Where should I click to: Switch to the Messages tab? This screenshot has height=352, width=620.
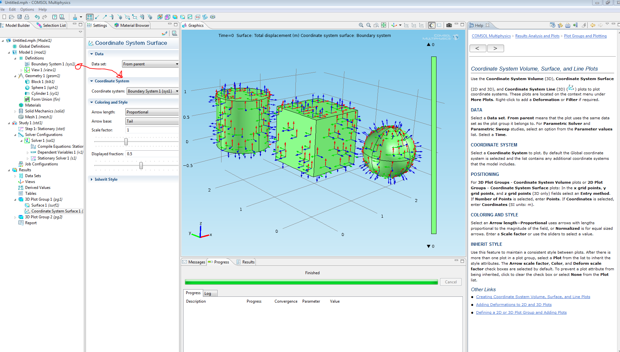194,262
